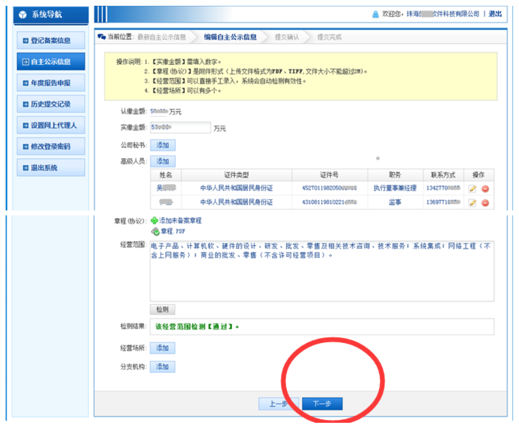Click the 执行董事兼经理 cell

tap(395, 188)
